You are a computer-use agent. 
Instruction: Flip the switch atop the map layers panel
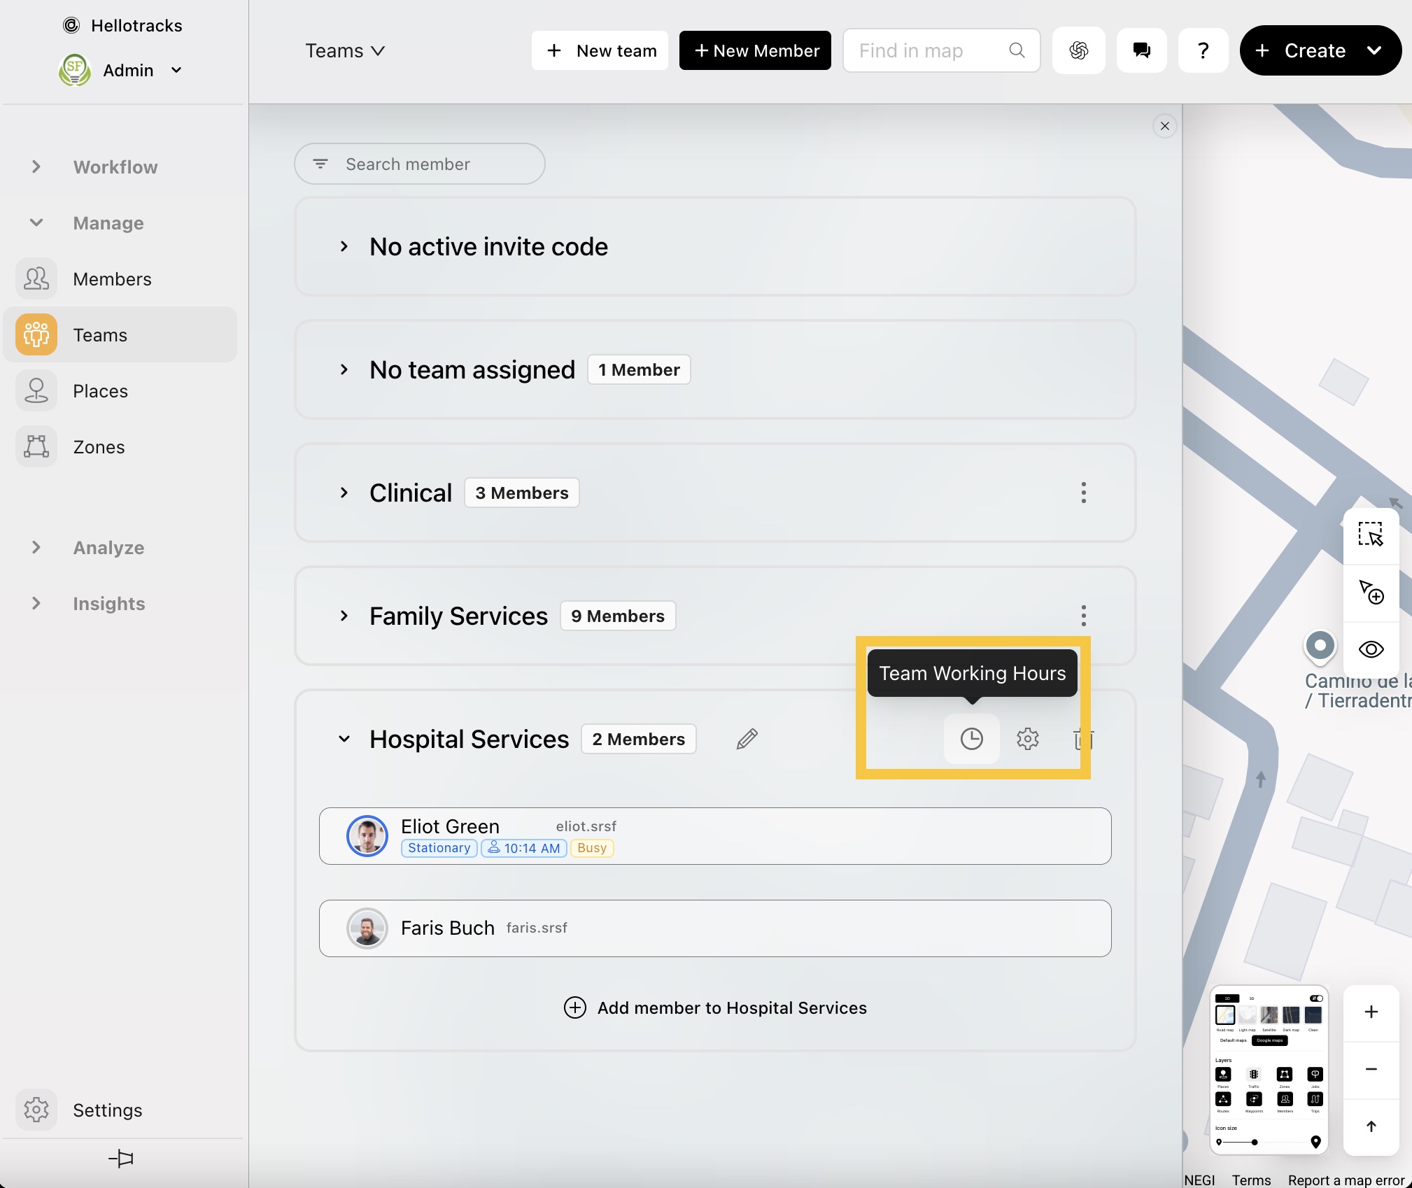pos(1316,998)
